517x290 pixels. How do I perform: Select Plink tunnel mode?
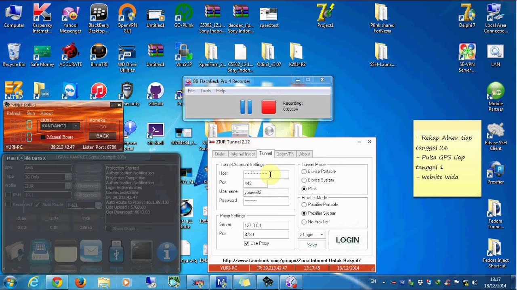304,188
